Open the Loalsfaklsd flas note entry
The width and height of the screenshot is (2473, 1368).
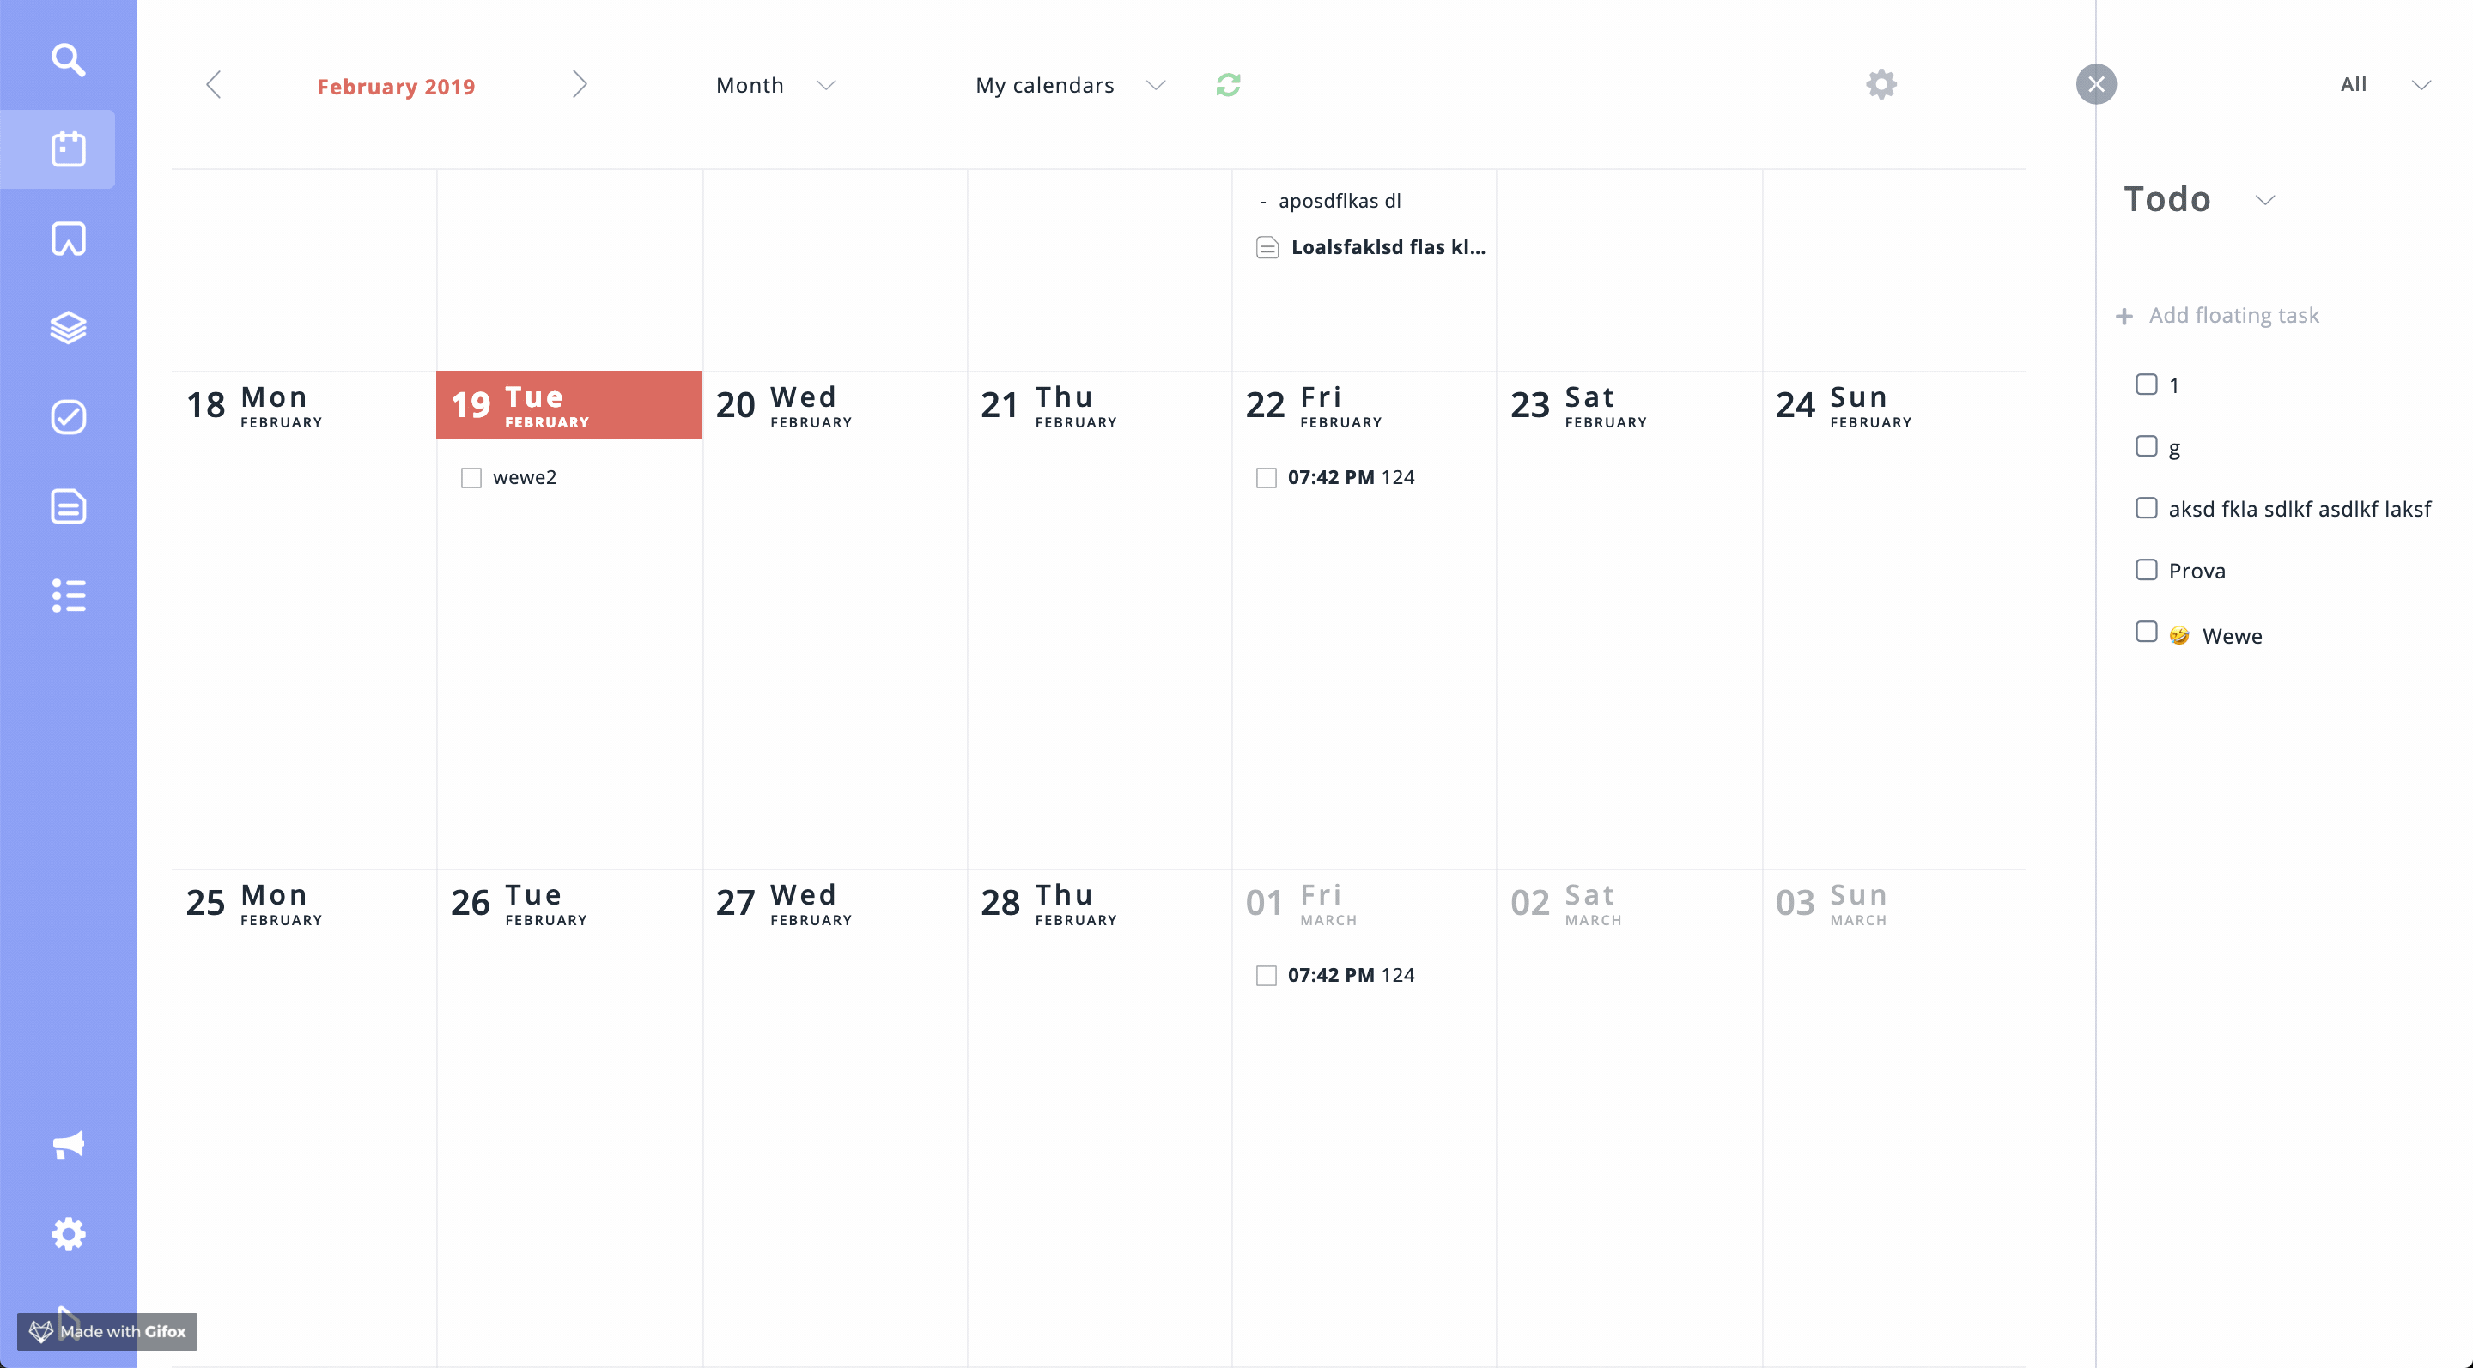1386,247
